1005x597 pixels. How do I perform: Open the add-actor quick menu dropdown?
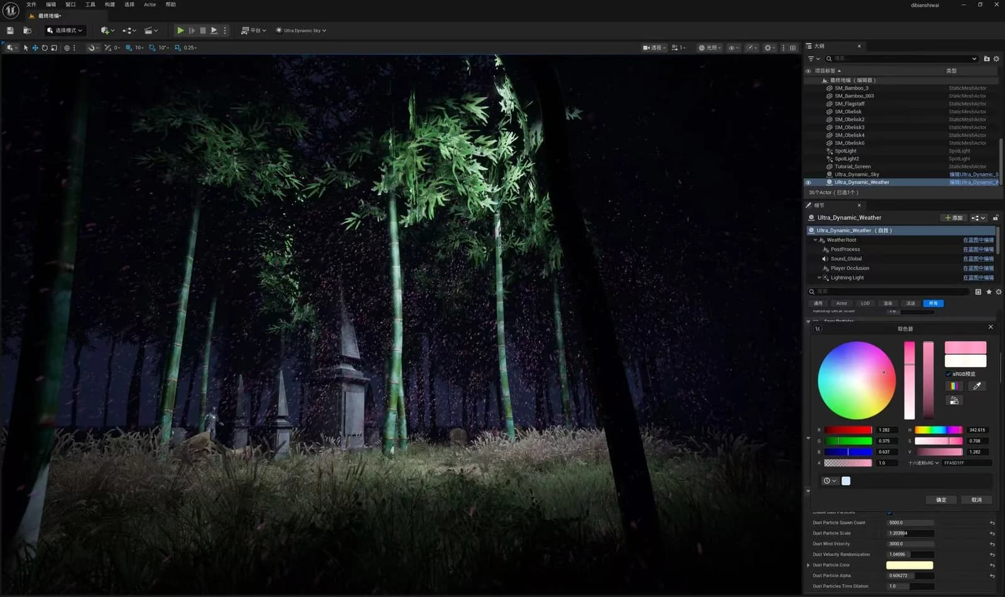(x=107, y=30)
